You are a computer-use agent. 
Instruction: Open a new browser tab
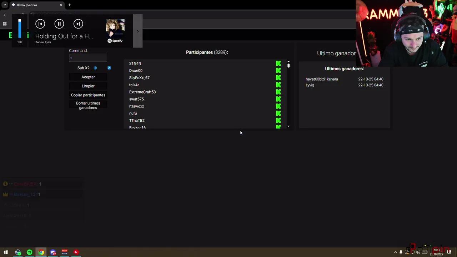click(69, 5)
